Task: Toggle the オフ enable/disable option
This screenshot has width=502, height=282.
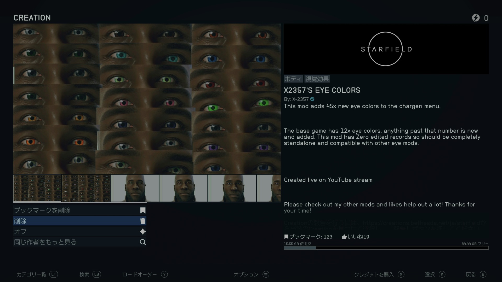Action: point(78,232)
